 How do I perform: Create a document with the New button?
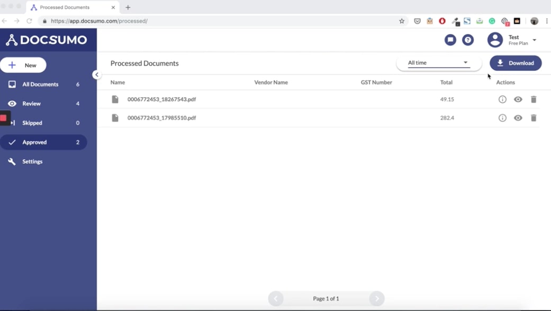[23, 65]
